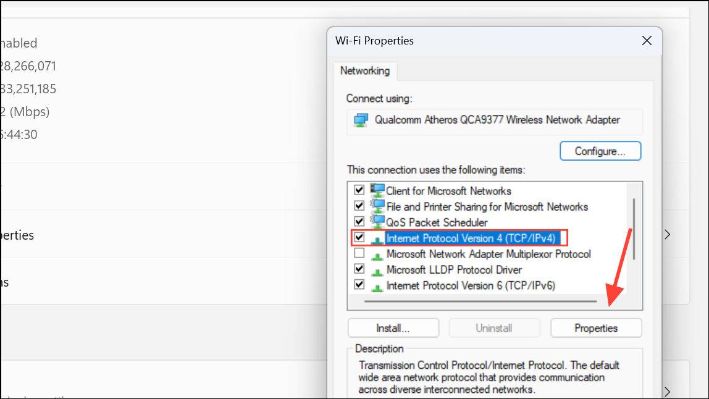Click the Install button
The image size is (709, 399).
[393, 328]
